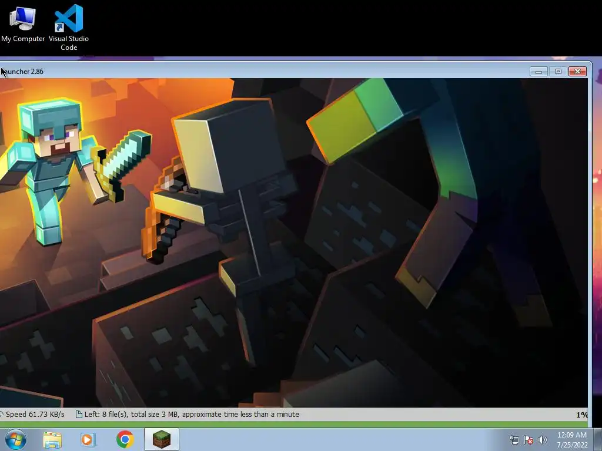Screen dimensions: 602x451
Task: Open the Visual Studio Code desktop shortcut
Action: tap(69, 27)
